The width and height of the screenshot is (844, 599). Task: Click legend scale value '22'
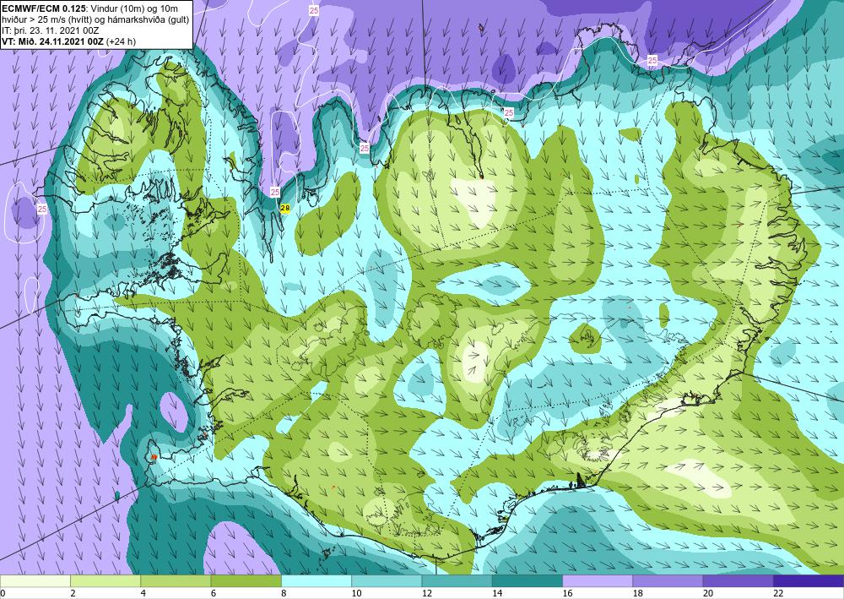click(x=778, y=593)
